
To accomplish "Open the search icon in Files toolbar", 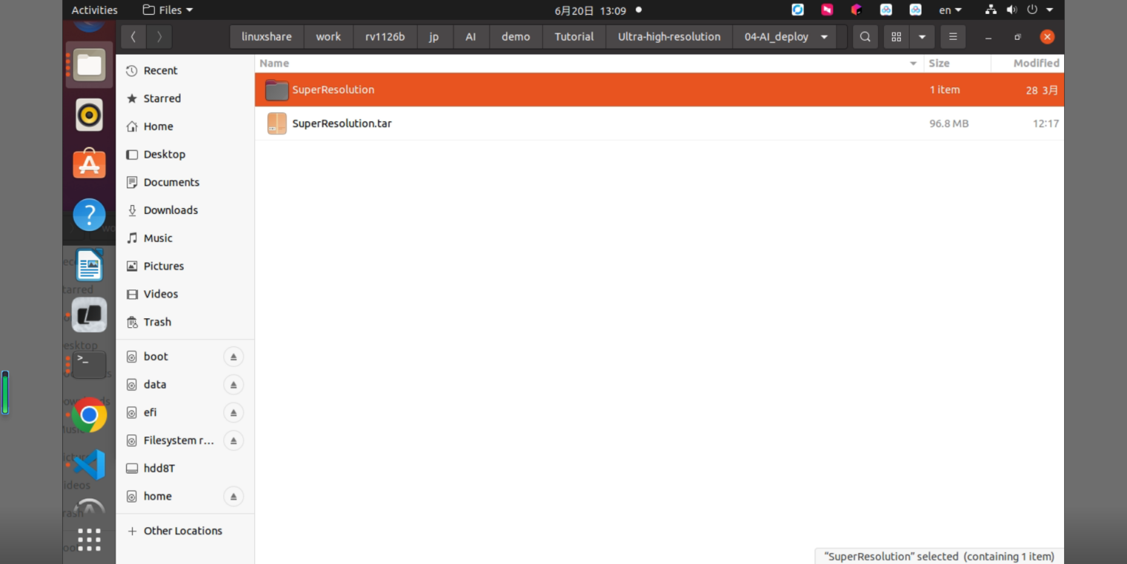I will tap(865, 37).
